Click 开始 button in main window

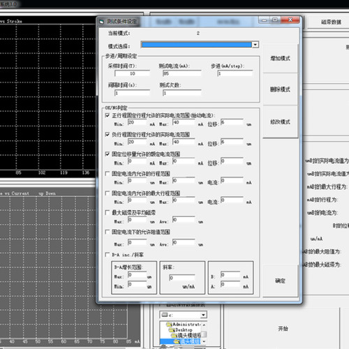click(x=283, y=329)
